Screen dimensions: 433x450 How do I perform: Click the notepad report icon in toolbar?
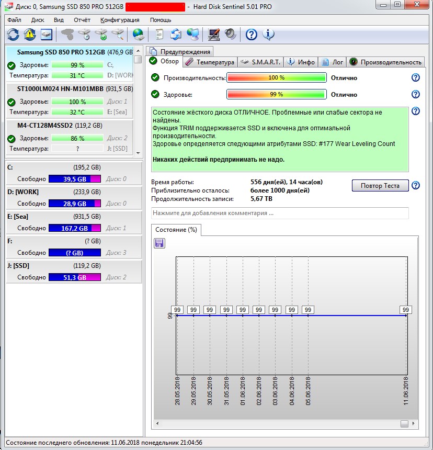click(159, 35)
